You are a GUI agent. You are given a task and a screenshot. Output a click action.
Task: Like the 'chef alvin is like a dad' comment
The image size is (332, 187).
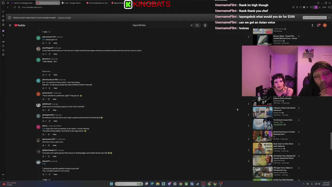(x=43, y=145)
